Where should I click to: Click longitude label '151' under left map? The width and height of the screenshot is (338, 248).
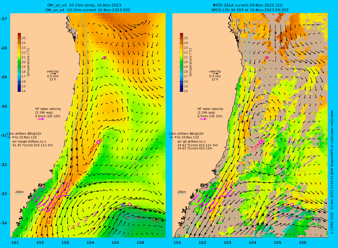pos(15,242)
